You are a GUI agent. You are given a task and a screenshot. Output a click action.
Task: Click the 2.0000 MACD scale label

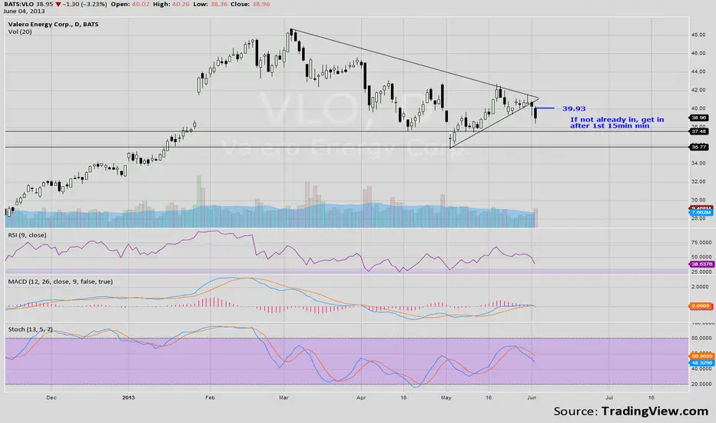pyautogui.click(x=700, y=287)
